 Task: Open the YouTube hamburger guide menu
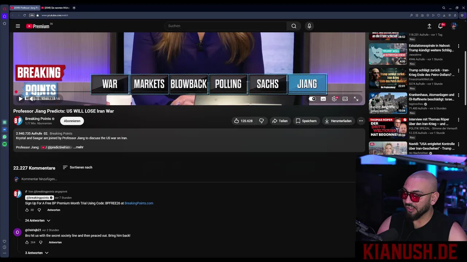pos(18,26)
